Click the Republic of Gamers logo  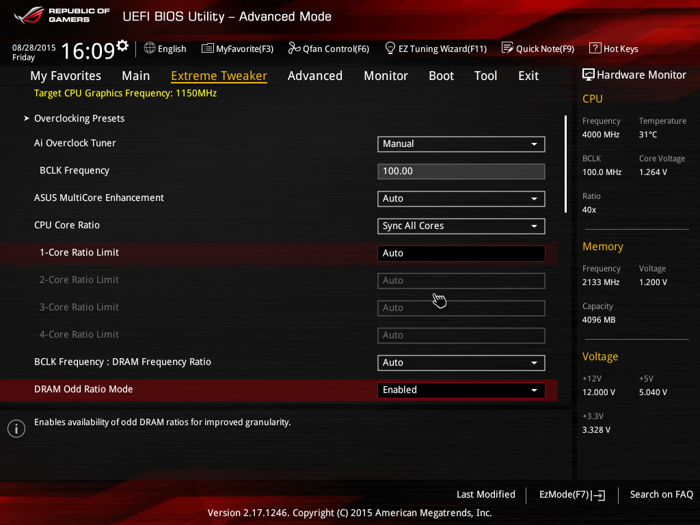click(x=62, y=15)
